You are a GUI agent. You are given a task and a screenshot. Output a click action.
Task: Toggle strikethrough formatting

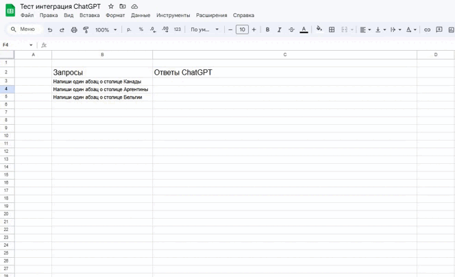tap(291, 29)
